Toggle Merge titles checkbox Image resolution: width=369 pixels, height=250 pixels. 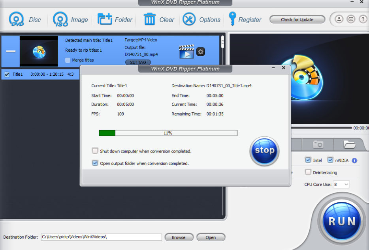click(x=68, y=60)
